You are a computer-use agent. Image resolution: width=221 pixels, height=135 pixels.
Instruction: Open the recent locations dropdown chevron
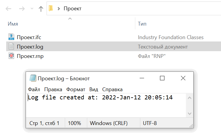tap(32, 9)
